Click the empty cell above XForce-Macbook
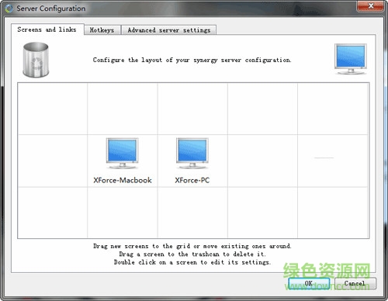The width and height of the screenshot is (388, 301). pyautogui.click(x=123, y=109)
